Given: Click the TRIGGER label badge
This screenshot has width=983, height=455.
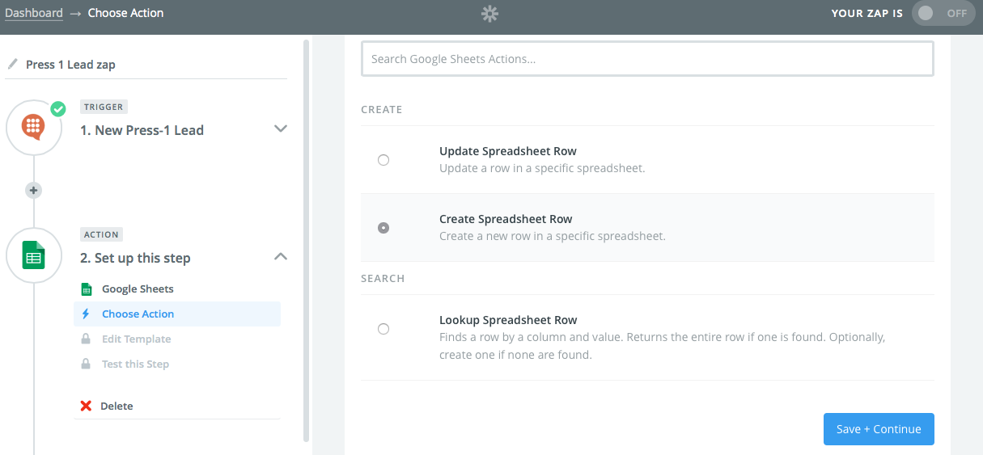Looking at the screenshot, I should click(104, 107).
